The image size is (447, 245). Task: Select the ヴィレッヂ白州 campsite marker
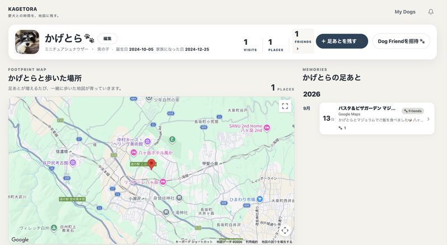coord(54,228)
